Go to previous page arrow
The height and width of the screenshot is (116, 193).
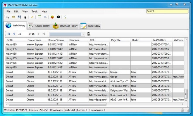14,34
